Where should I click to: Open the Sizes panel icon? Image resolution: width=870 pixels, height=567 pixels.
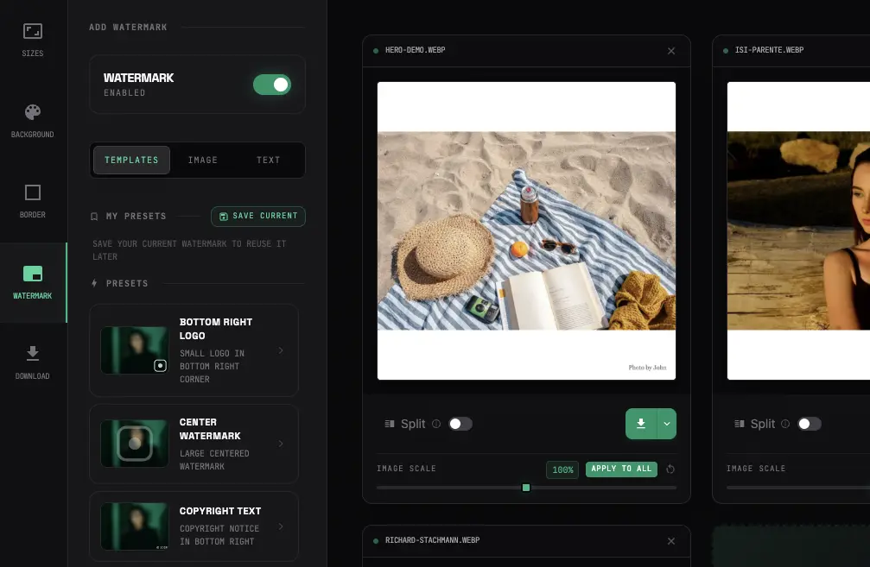pos(32,31)
